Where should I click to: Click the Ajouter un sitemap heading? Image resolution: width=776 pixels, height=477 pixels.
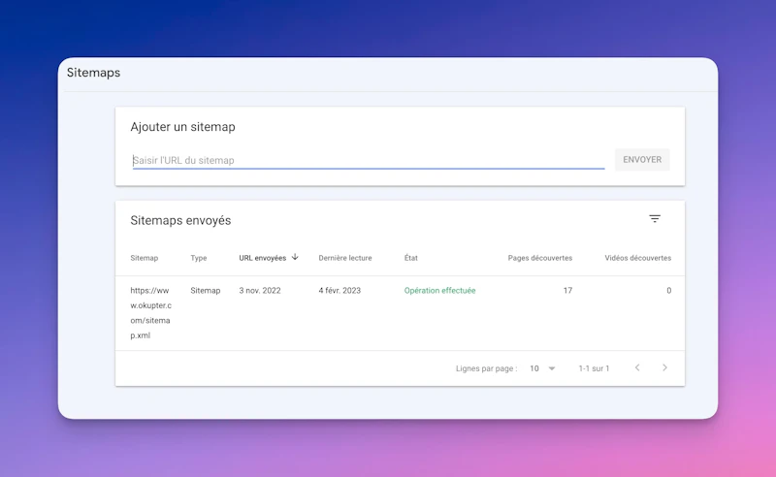(182, 127)
